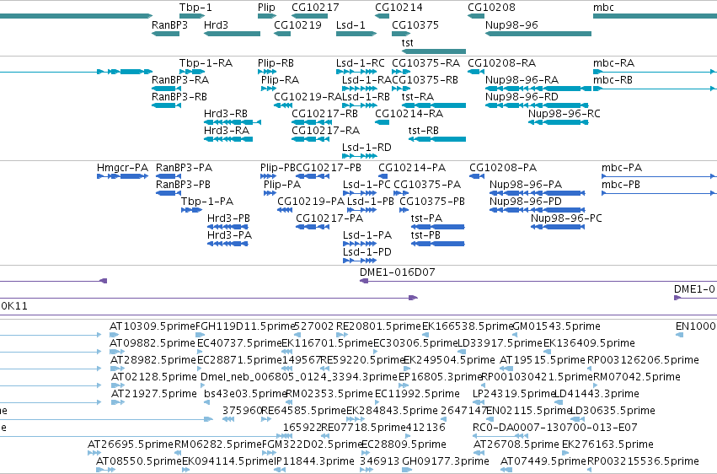Select the Nup98-96-RA transcript label
Viewport: 717px width, 474px height.
click(x=522, y=79)
